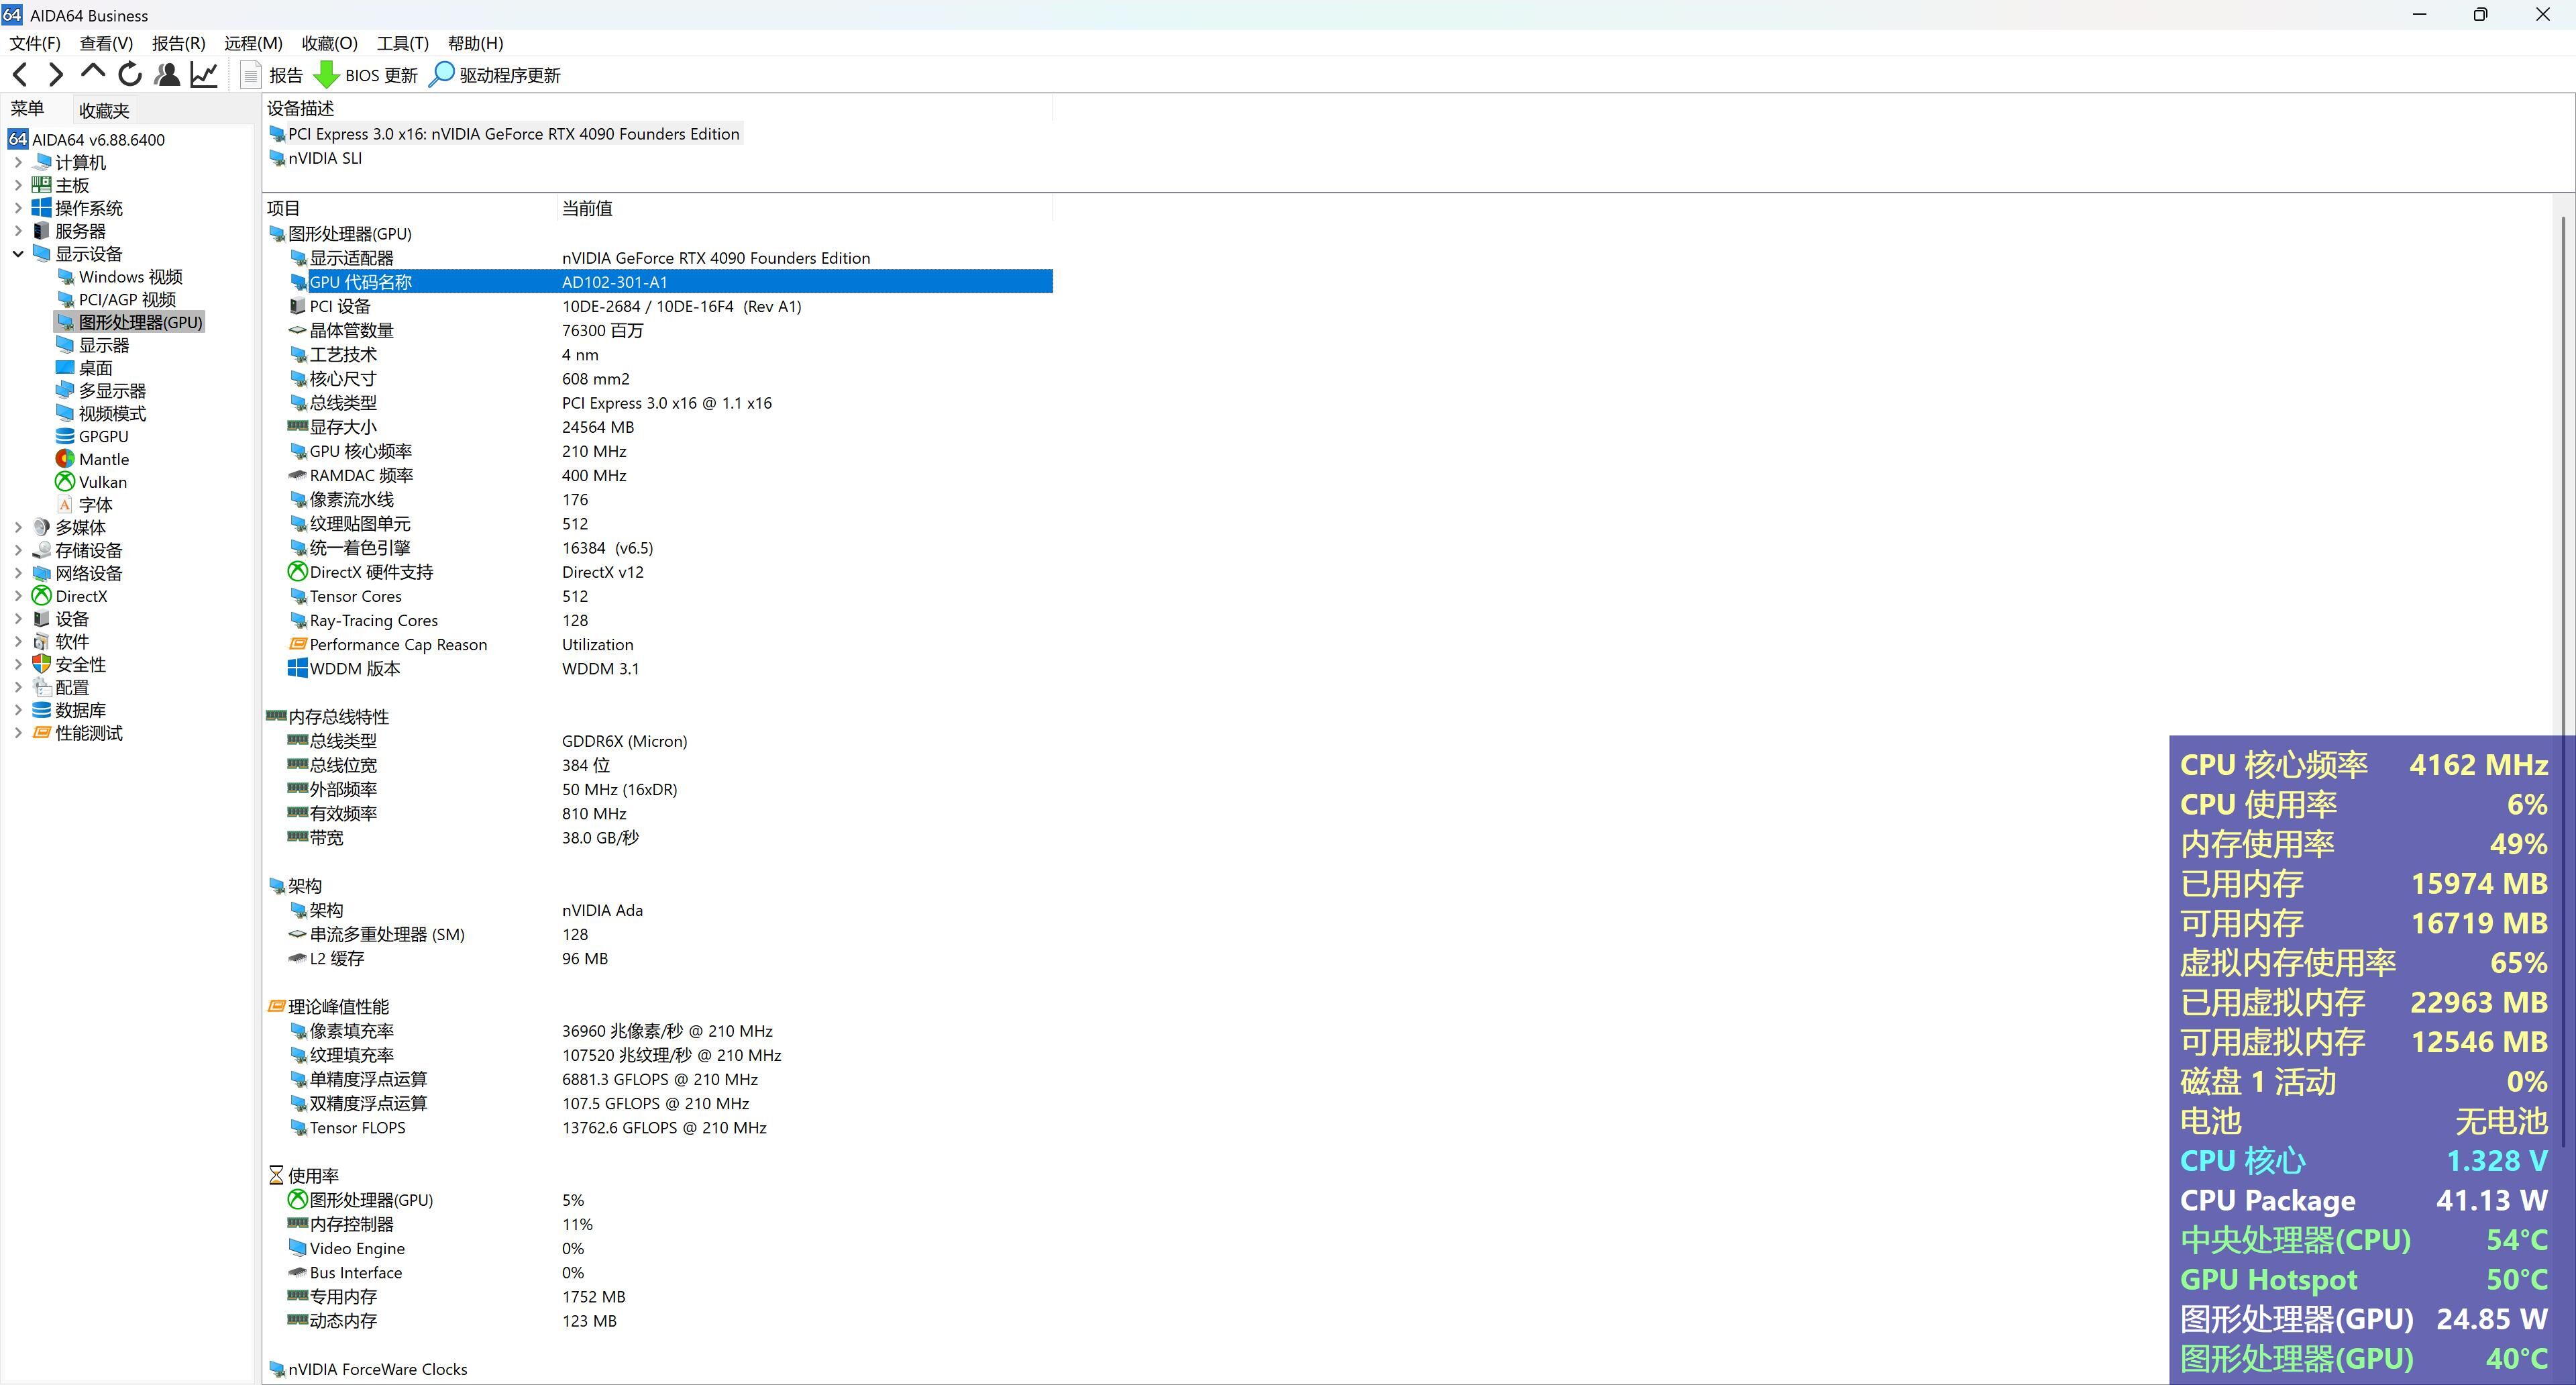Expand the 存储设备 tree node
2576x1385 pixels.
pyautogui.click(x=18, y=550)
